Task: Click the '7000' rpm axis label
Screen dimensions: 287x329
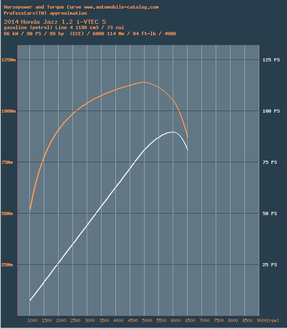Action: (x=204, y=320)
